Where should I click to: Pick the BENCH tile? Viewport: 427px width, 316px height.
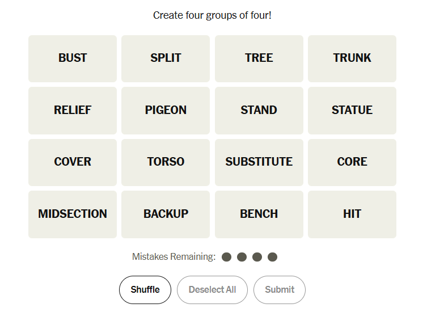[x=259, y=214]
